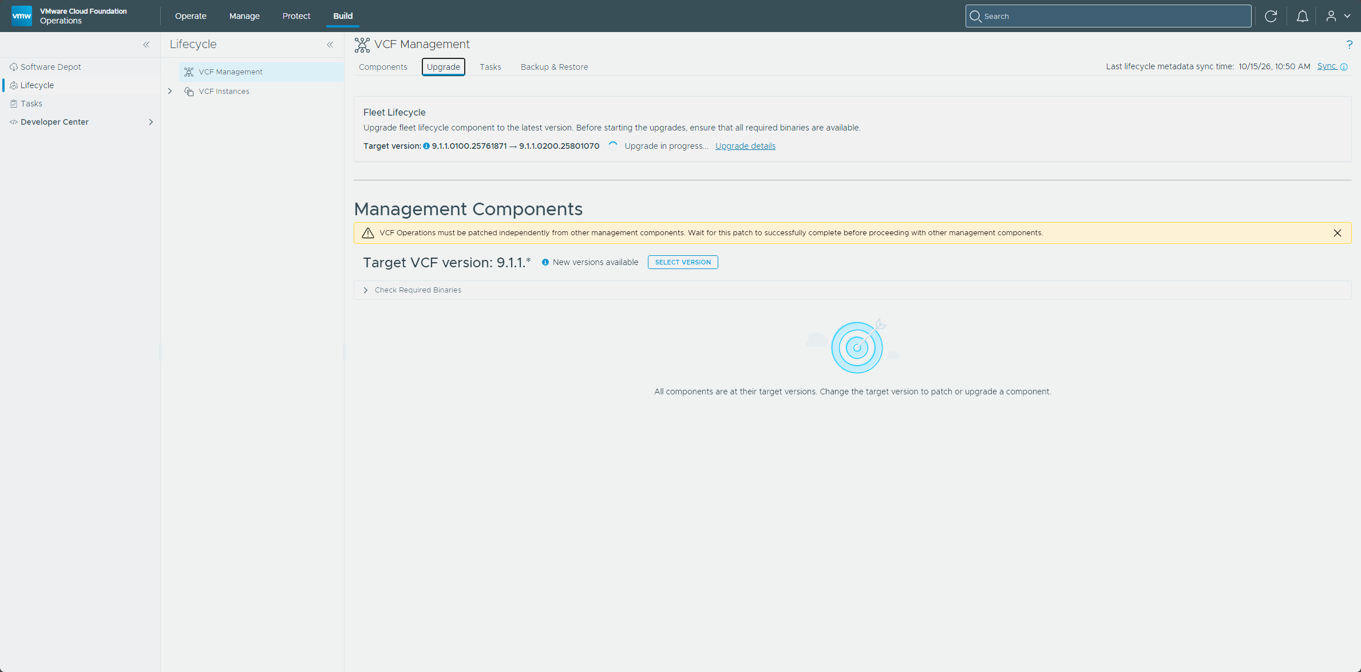1361x672 pixels.
Task: Click the info icon next to Sync
Action: pos(1344,67)
